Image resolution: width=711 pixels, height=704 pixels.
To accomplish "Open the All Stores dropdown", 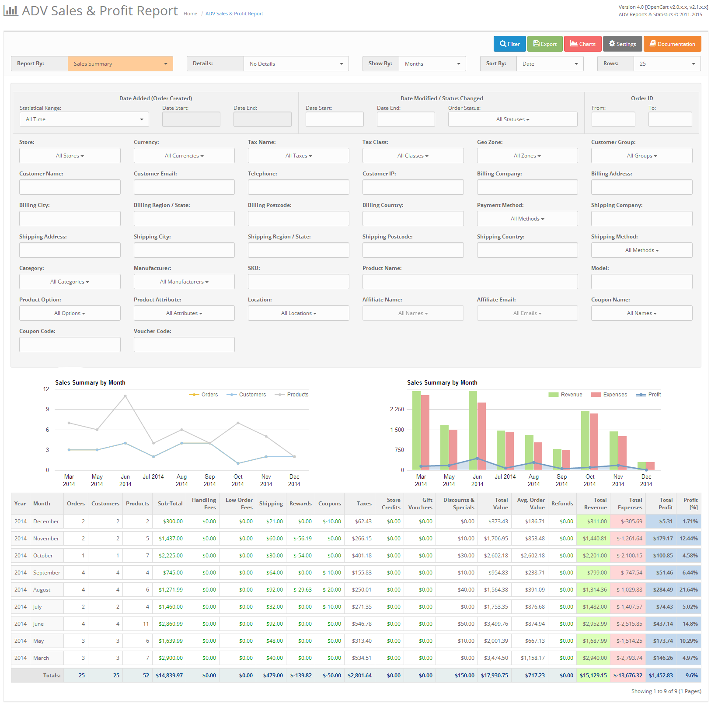I will [70, 156].
